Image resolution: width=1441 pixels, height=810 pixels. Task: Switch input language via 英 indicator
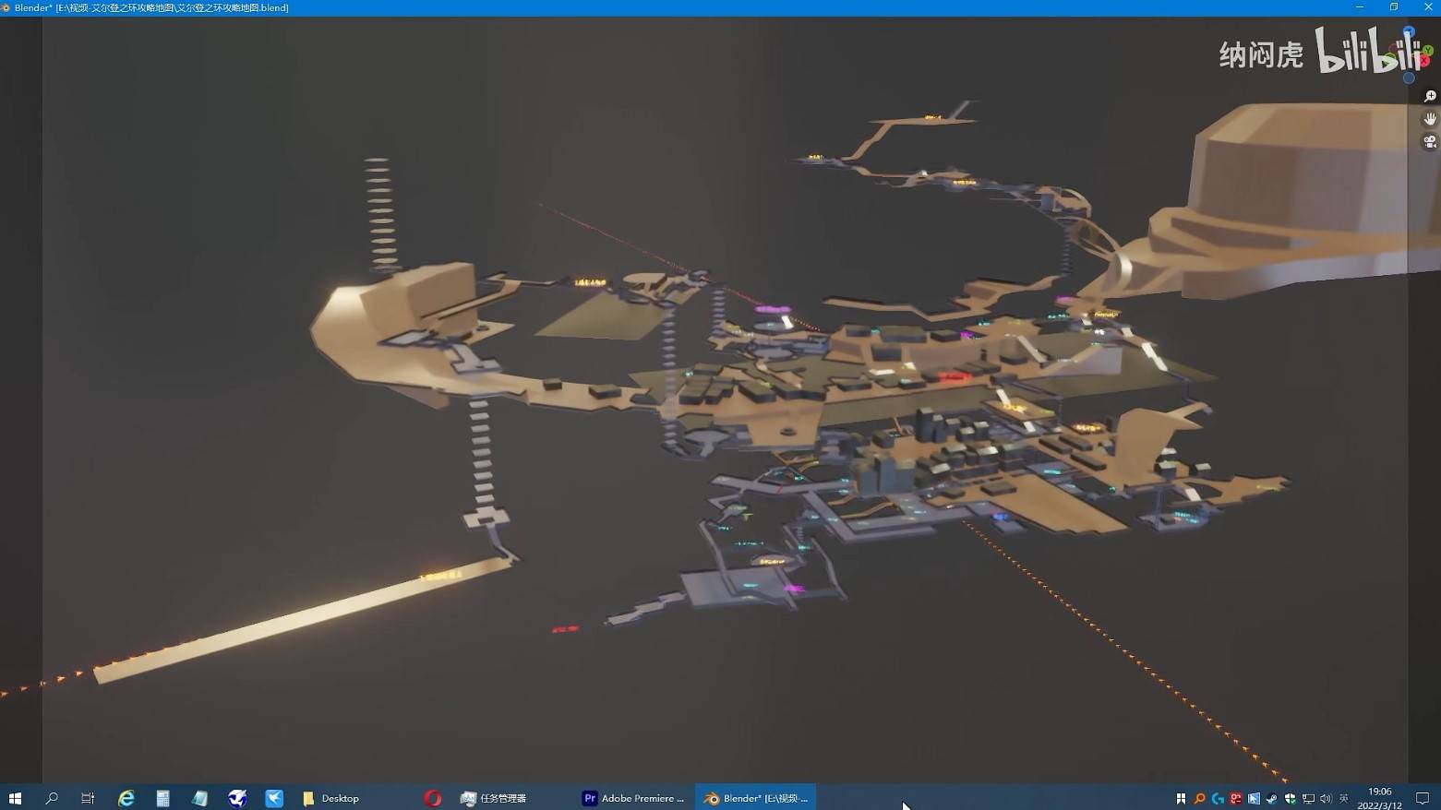pyautogui.click(x=1344, y=798)
